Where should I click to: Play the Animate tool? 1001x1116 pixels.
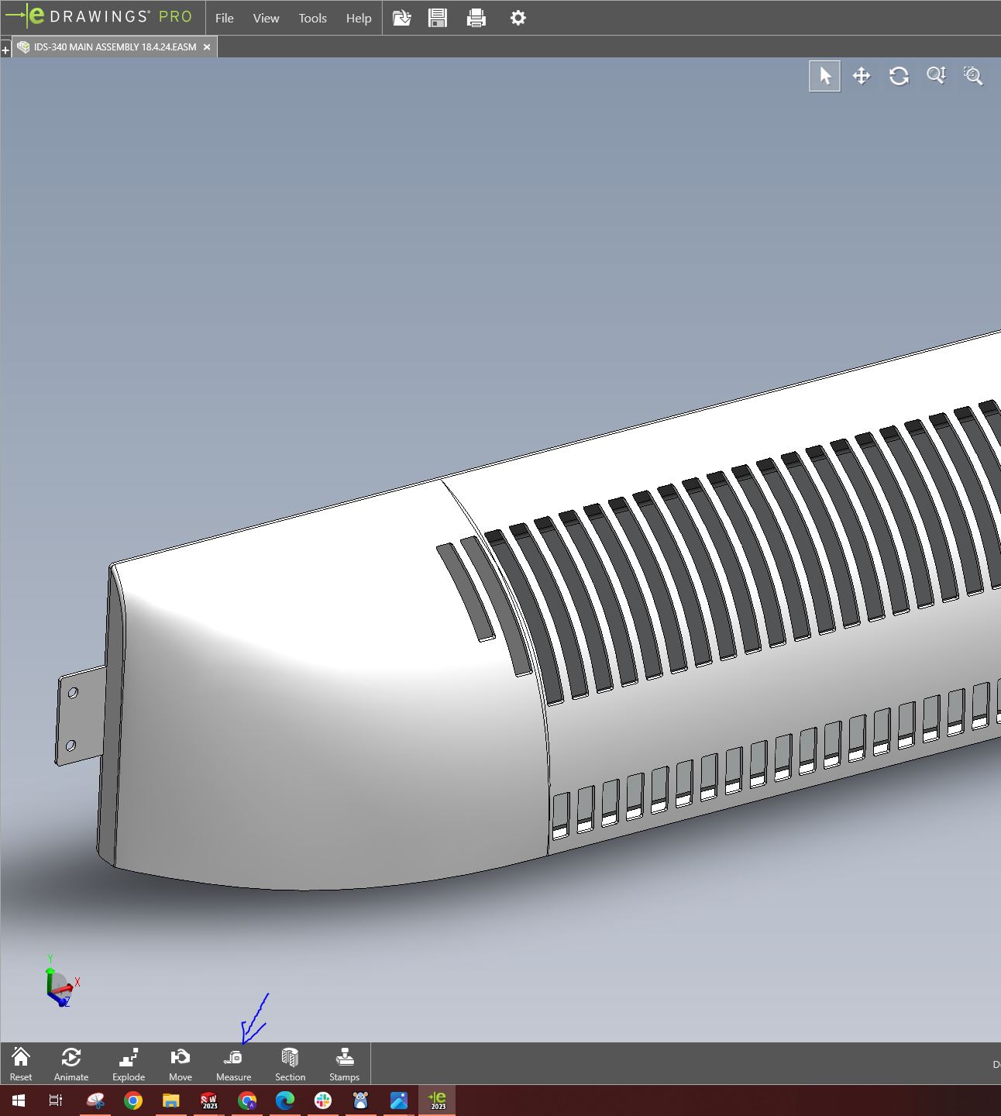(x=71, y=1064)
